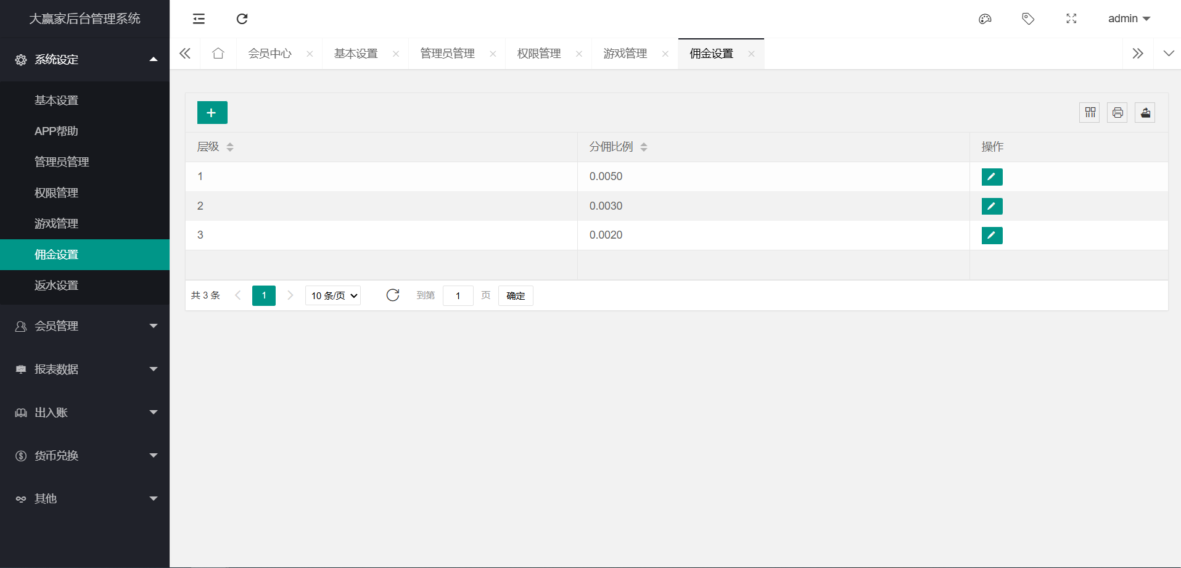
Task: Sort table by 层级 column
Action: click(x=230, y=147)
